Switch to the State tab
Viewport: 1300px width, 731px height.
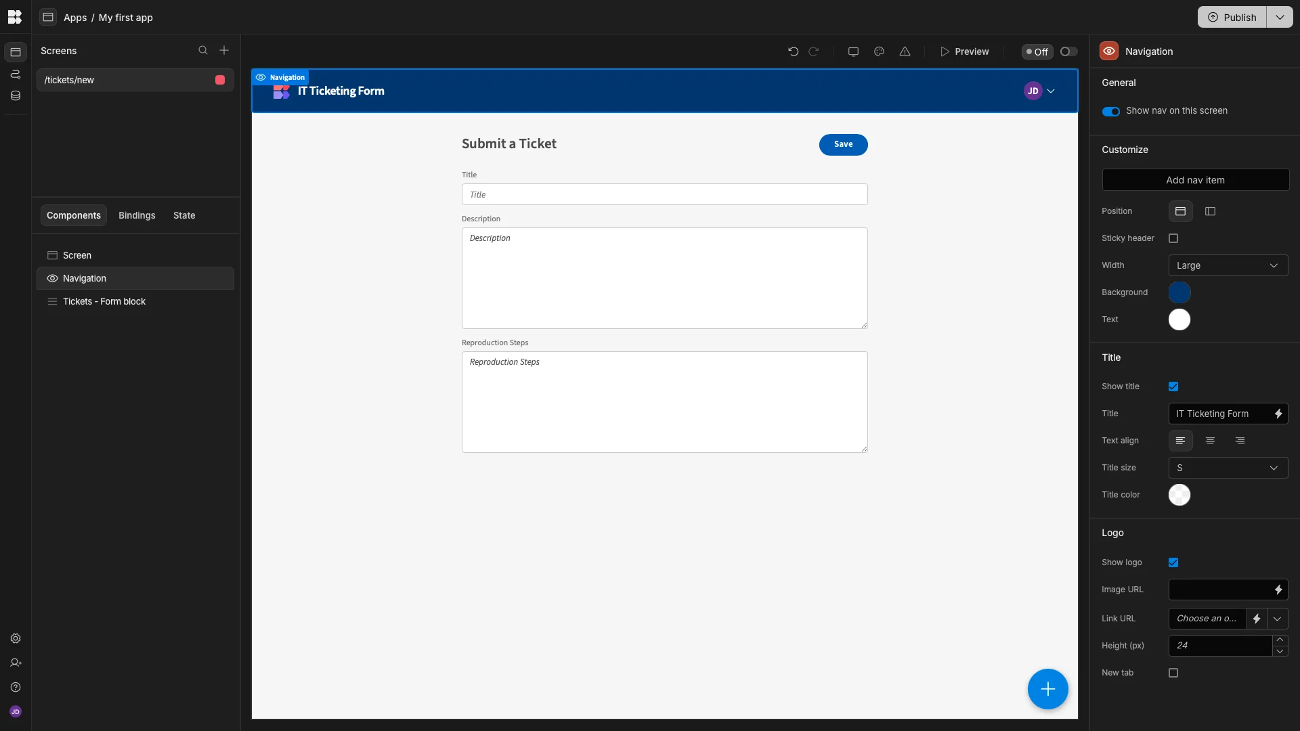tap(184, 215)
